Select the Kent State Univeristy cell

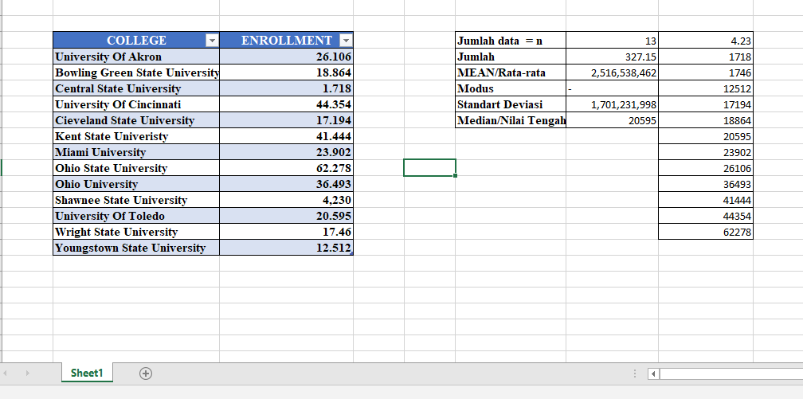(x=136, y=135)
